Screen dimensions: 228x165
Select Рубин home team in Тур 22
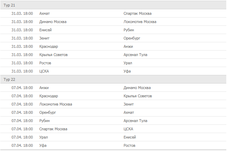pos(45,121)
